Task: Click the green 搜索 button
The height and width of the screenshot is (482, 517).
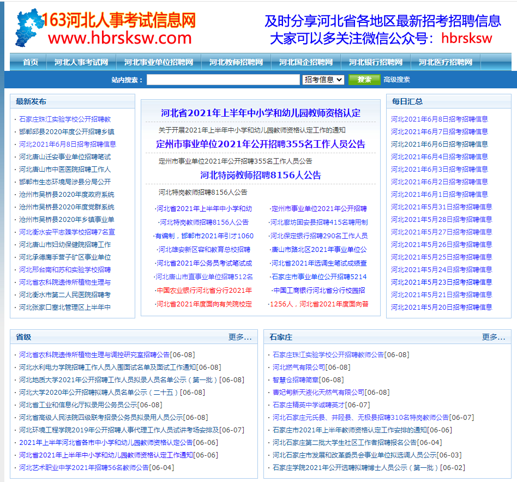Action: [x=364, y=80]
